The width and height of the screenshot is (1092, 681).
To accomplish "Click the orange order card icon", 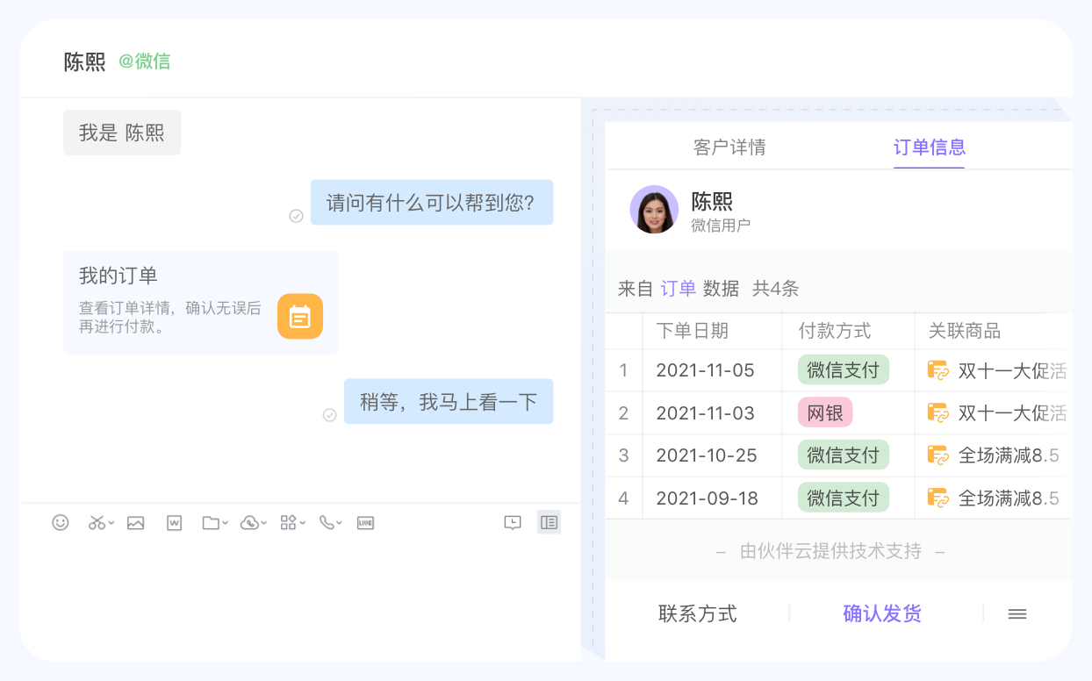I will click(300, 316).
